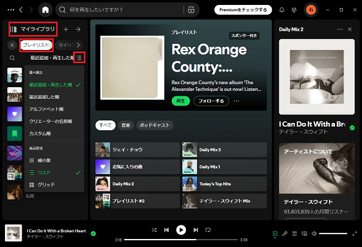Image resolution: width=362 pixels, height=247 pixels.
Task: Switch view to グリッド
Action: [x=54, y=185]
